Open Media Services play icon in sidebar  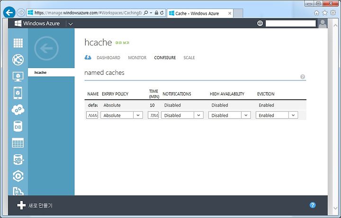(18, 176)
